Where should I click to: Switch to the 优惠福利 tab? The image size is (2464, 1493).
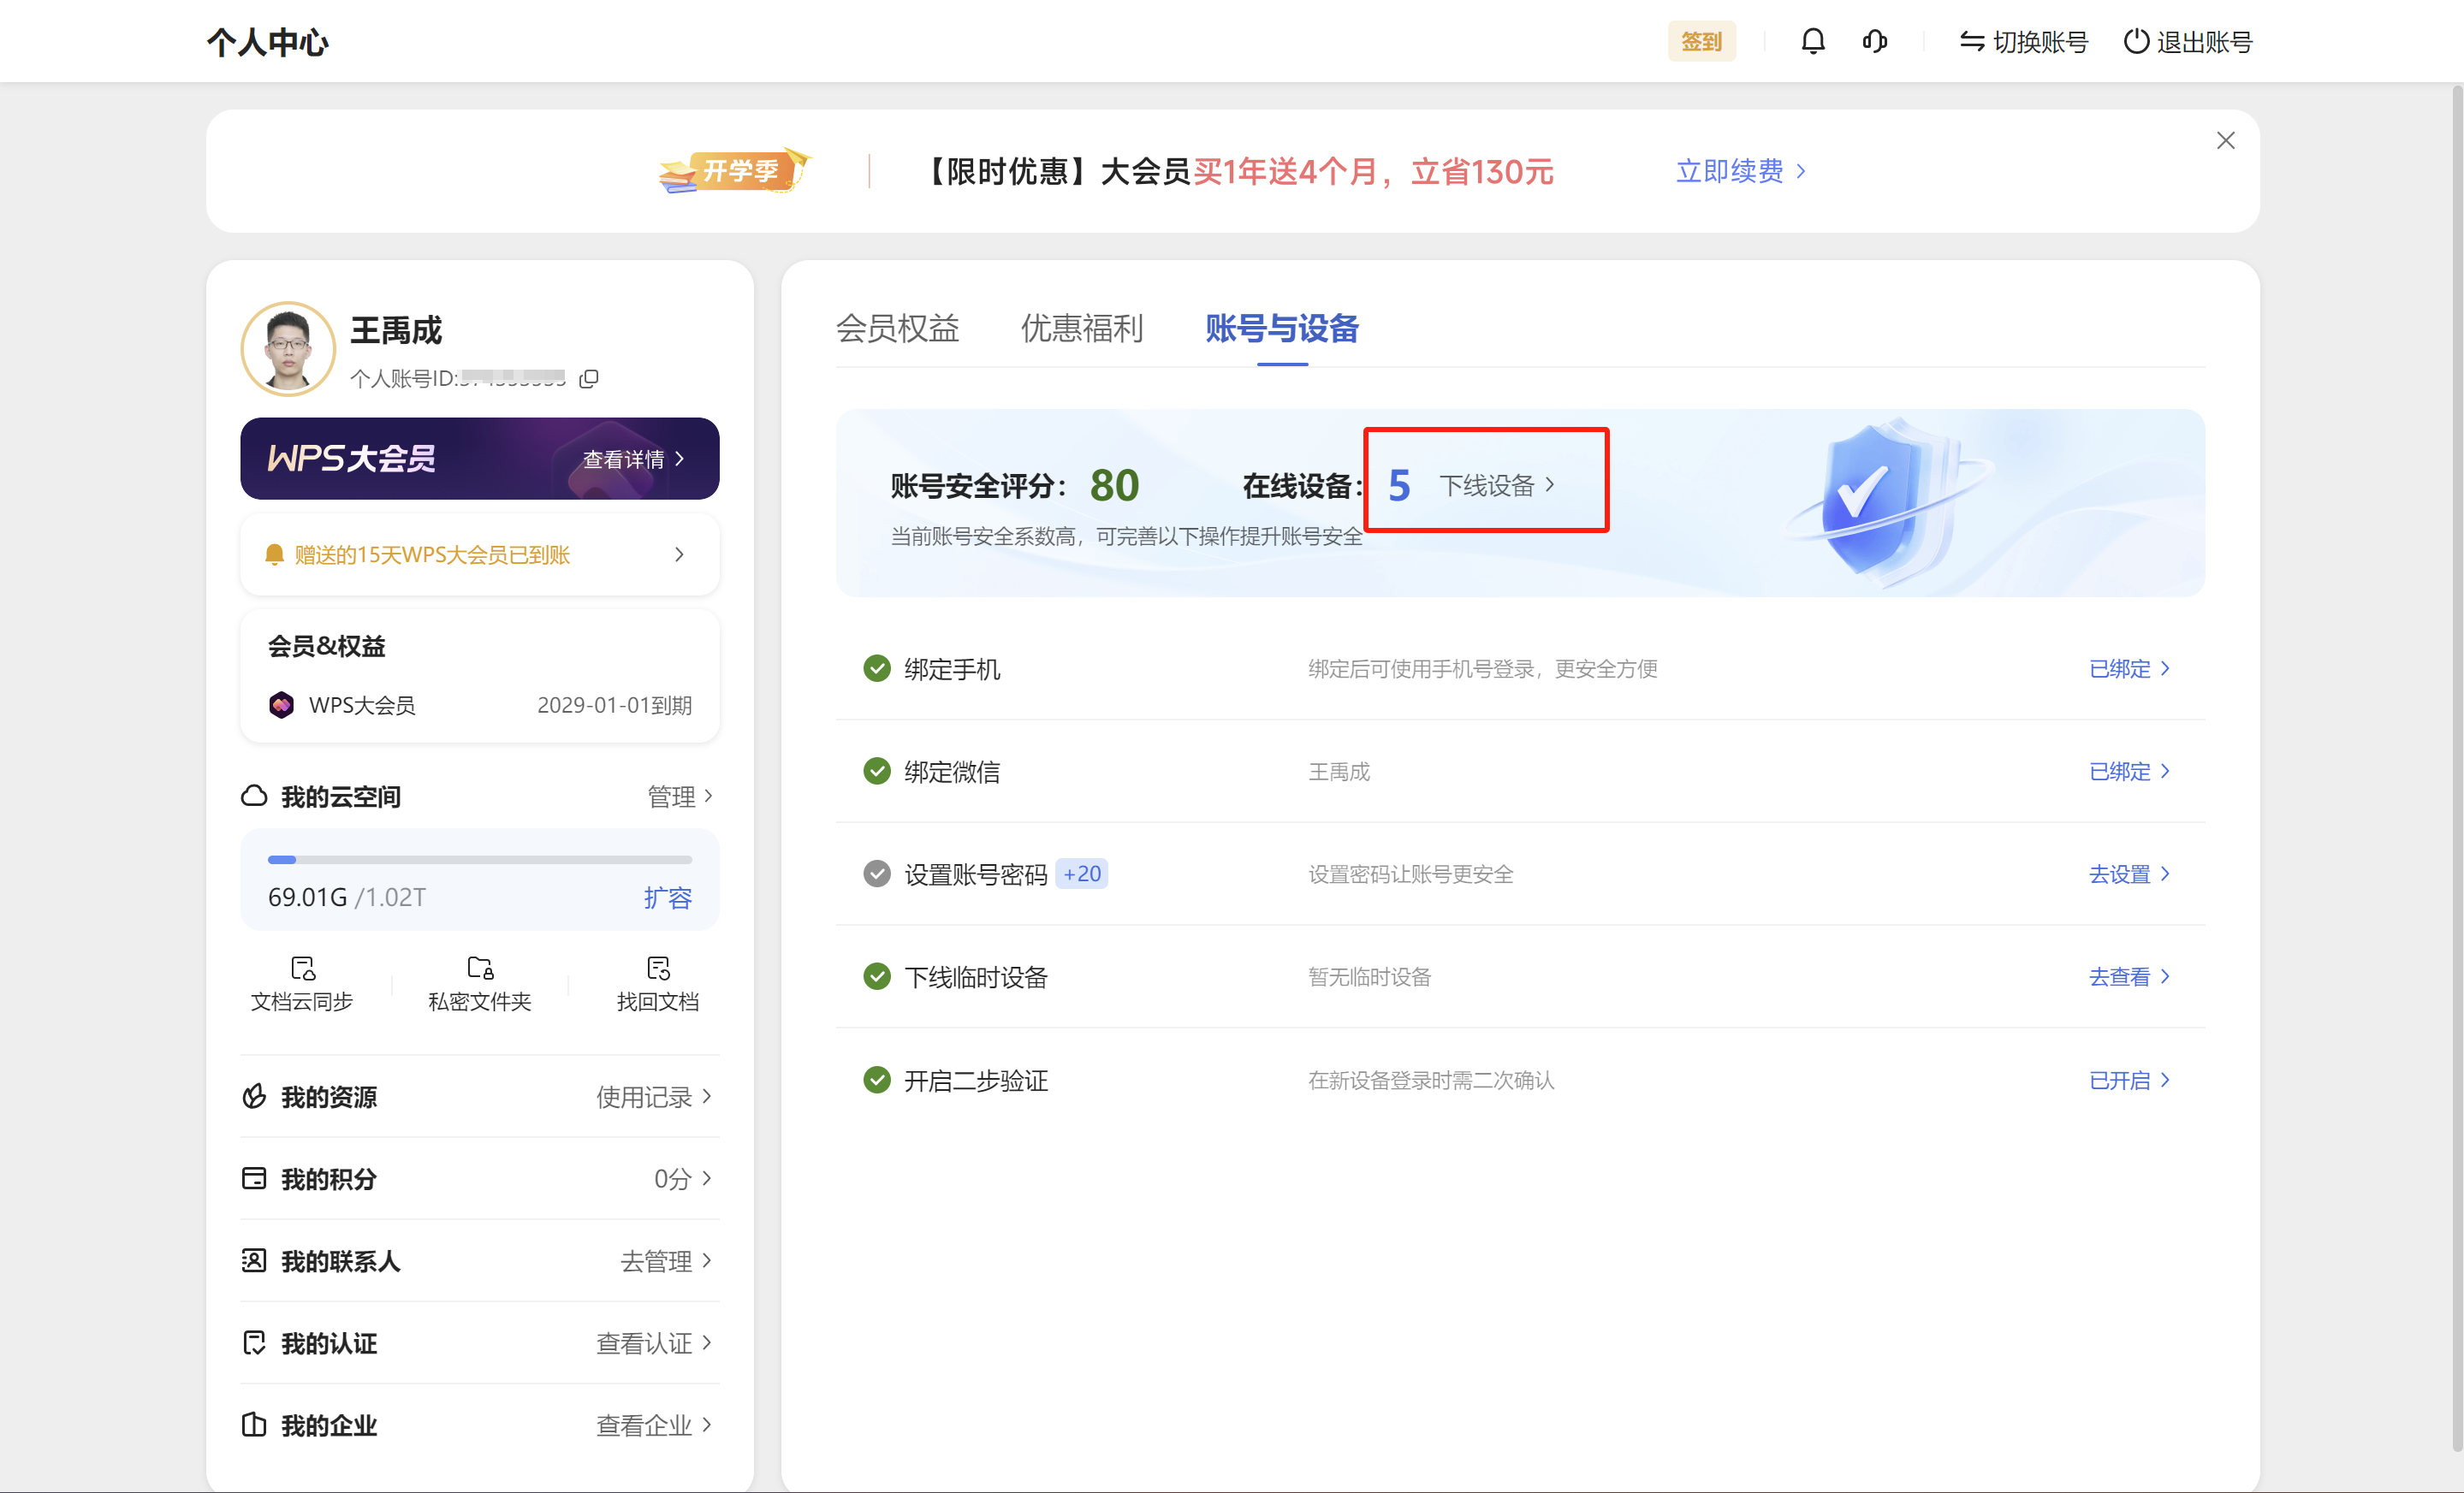tap(1081, 328)
